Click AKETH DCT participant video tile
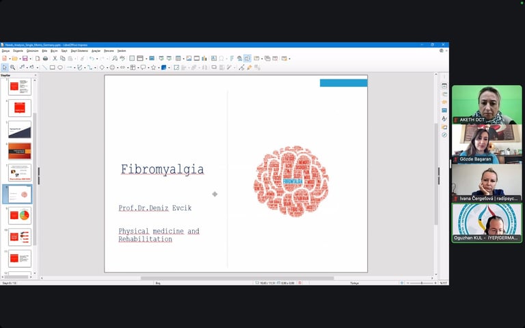 coord(487,105)
